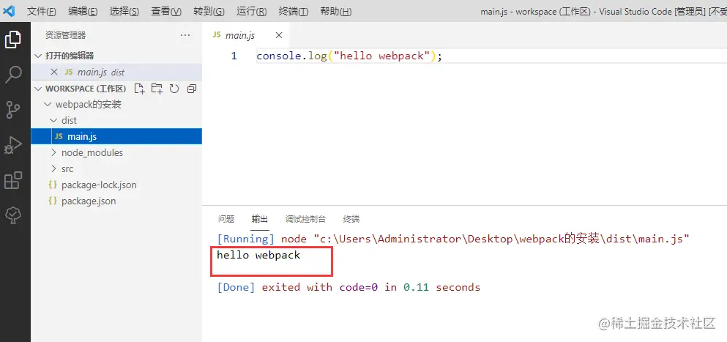Open the 运行(R) menu
727x342 pixels.
click(252, 11)
